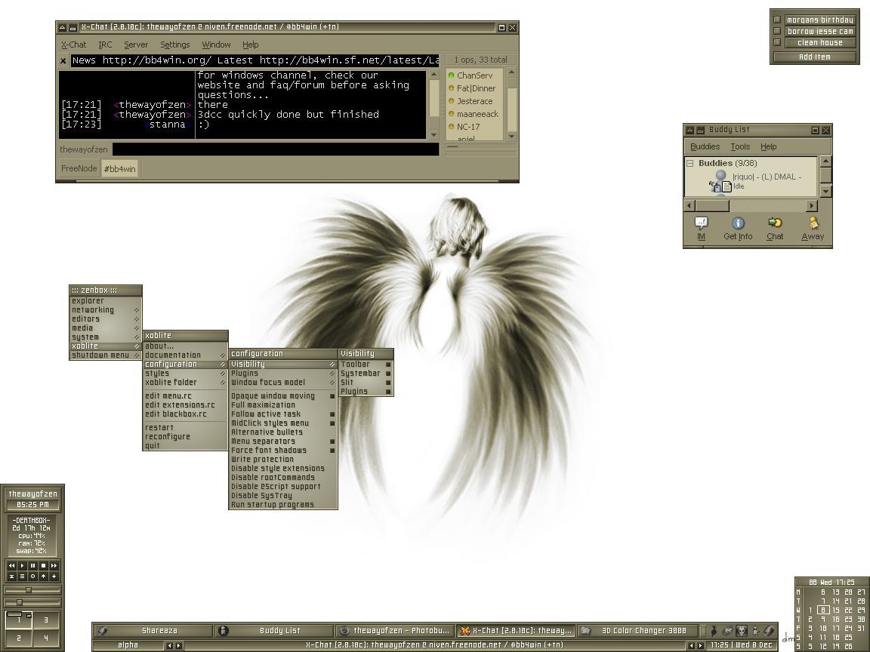Switch to the FreeNode tab
This screenshot has width=870, height=652.
[79, 168]
